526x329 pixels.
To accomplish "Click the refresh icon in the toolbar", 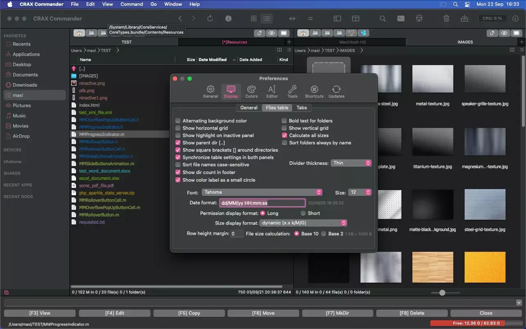I will 210,18.
